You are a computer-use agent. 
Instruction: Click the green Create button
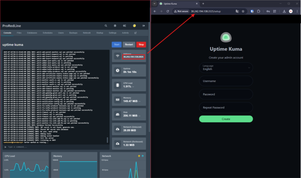tap(226, 119)
